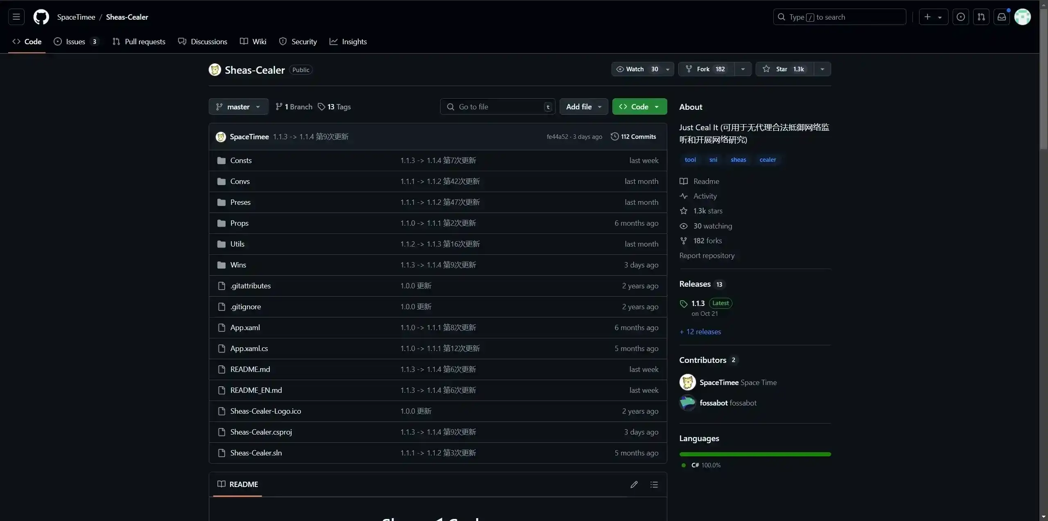Open the Convs folder
Image resolution: width=1048 pixels, height=521 pixels.
click(x=240, y=181)
